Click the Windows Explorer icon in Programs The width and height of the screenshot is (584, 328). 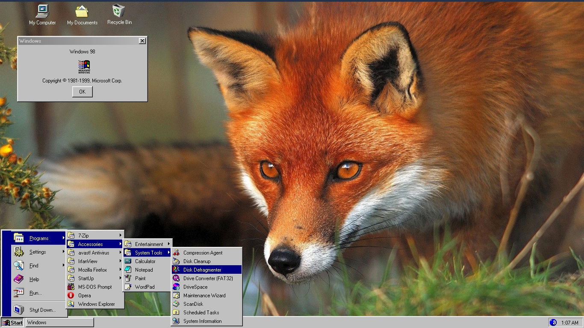71,304
